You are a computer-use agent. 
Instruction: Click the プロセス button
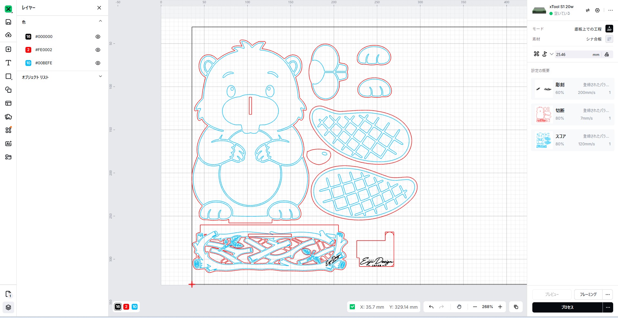tap(567, 307)
